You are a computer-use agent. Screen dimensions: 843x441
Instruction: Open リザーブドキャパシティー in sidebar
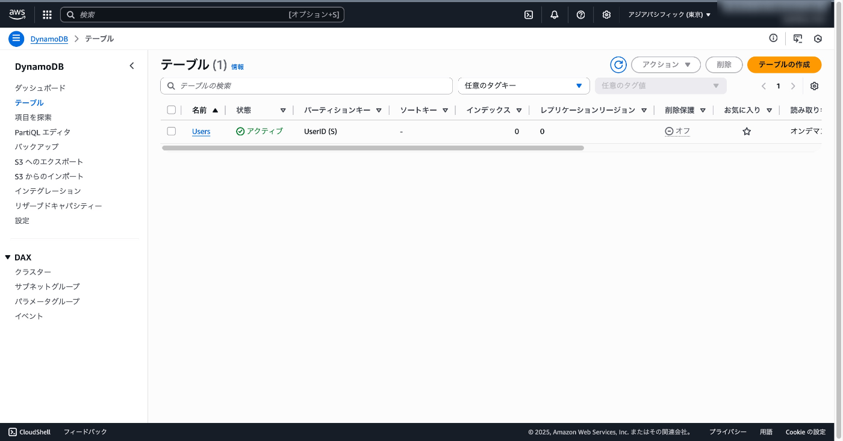point(58,206)
